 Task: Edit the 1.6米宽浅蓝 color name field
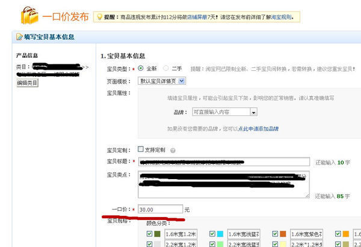(x=244, y=234)
